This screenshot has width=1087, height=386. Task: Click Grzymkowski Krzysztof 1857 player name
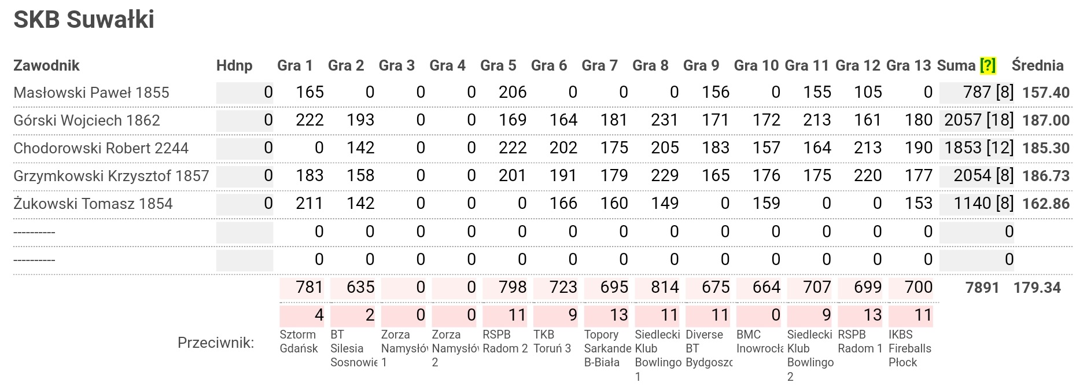pos(111,176)
